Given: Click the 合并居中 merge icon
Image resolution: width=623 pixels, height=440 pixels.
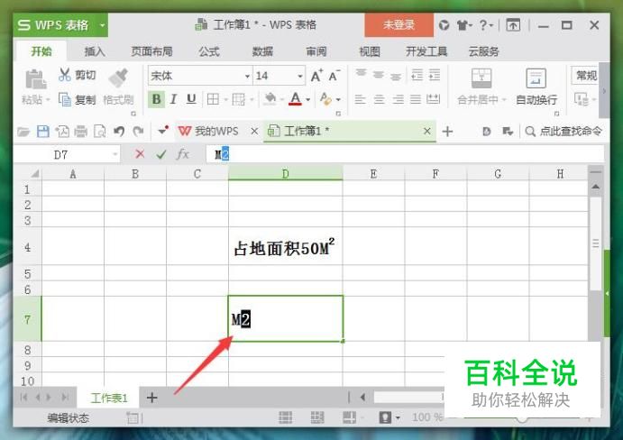Looking at the screenshot, I should pyautogui.click(x=481, y=78).
